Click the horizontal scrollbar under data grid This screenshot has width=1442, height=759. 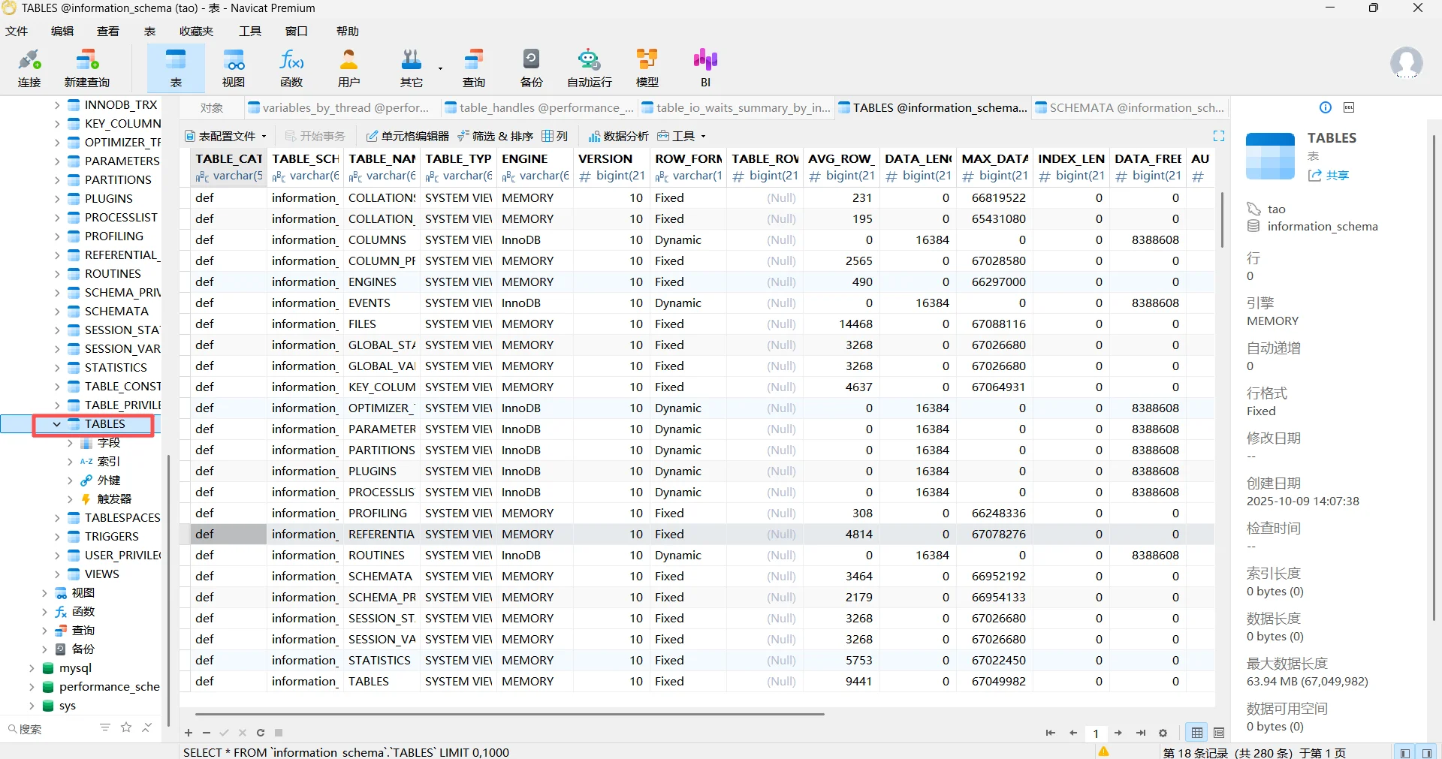coord(509,714)
